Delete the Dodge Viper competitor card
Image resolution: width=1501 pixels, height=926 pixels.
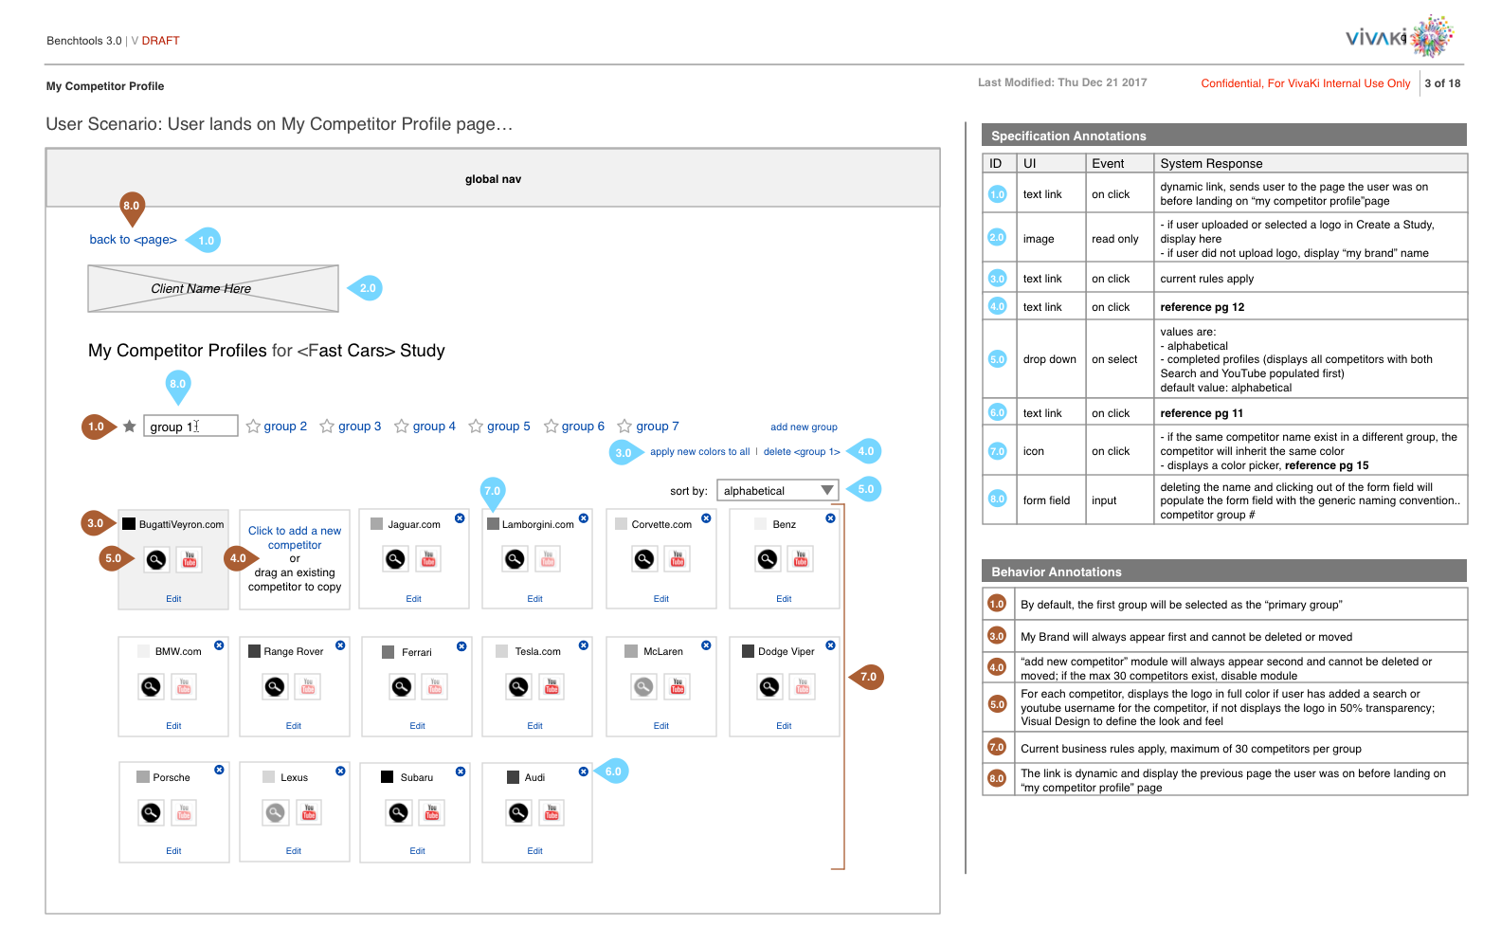click(x=830, y=645)
